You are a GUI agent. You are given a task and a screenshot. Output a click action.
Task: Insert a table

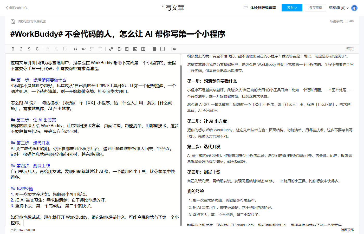[x=143, y=49]
